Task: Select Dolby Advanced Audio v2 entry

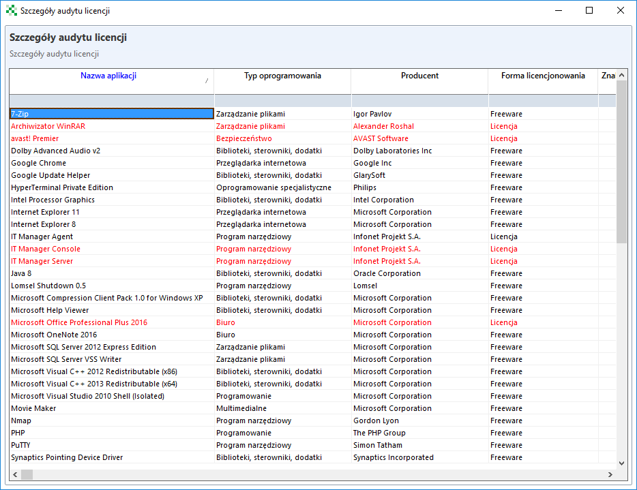Action: click(313, 151)
